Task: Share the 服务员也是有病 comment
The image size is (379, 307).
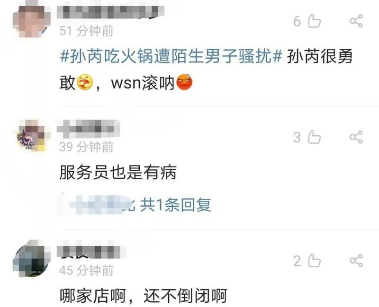Action: pyautogui.click(x=356, y=137)
